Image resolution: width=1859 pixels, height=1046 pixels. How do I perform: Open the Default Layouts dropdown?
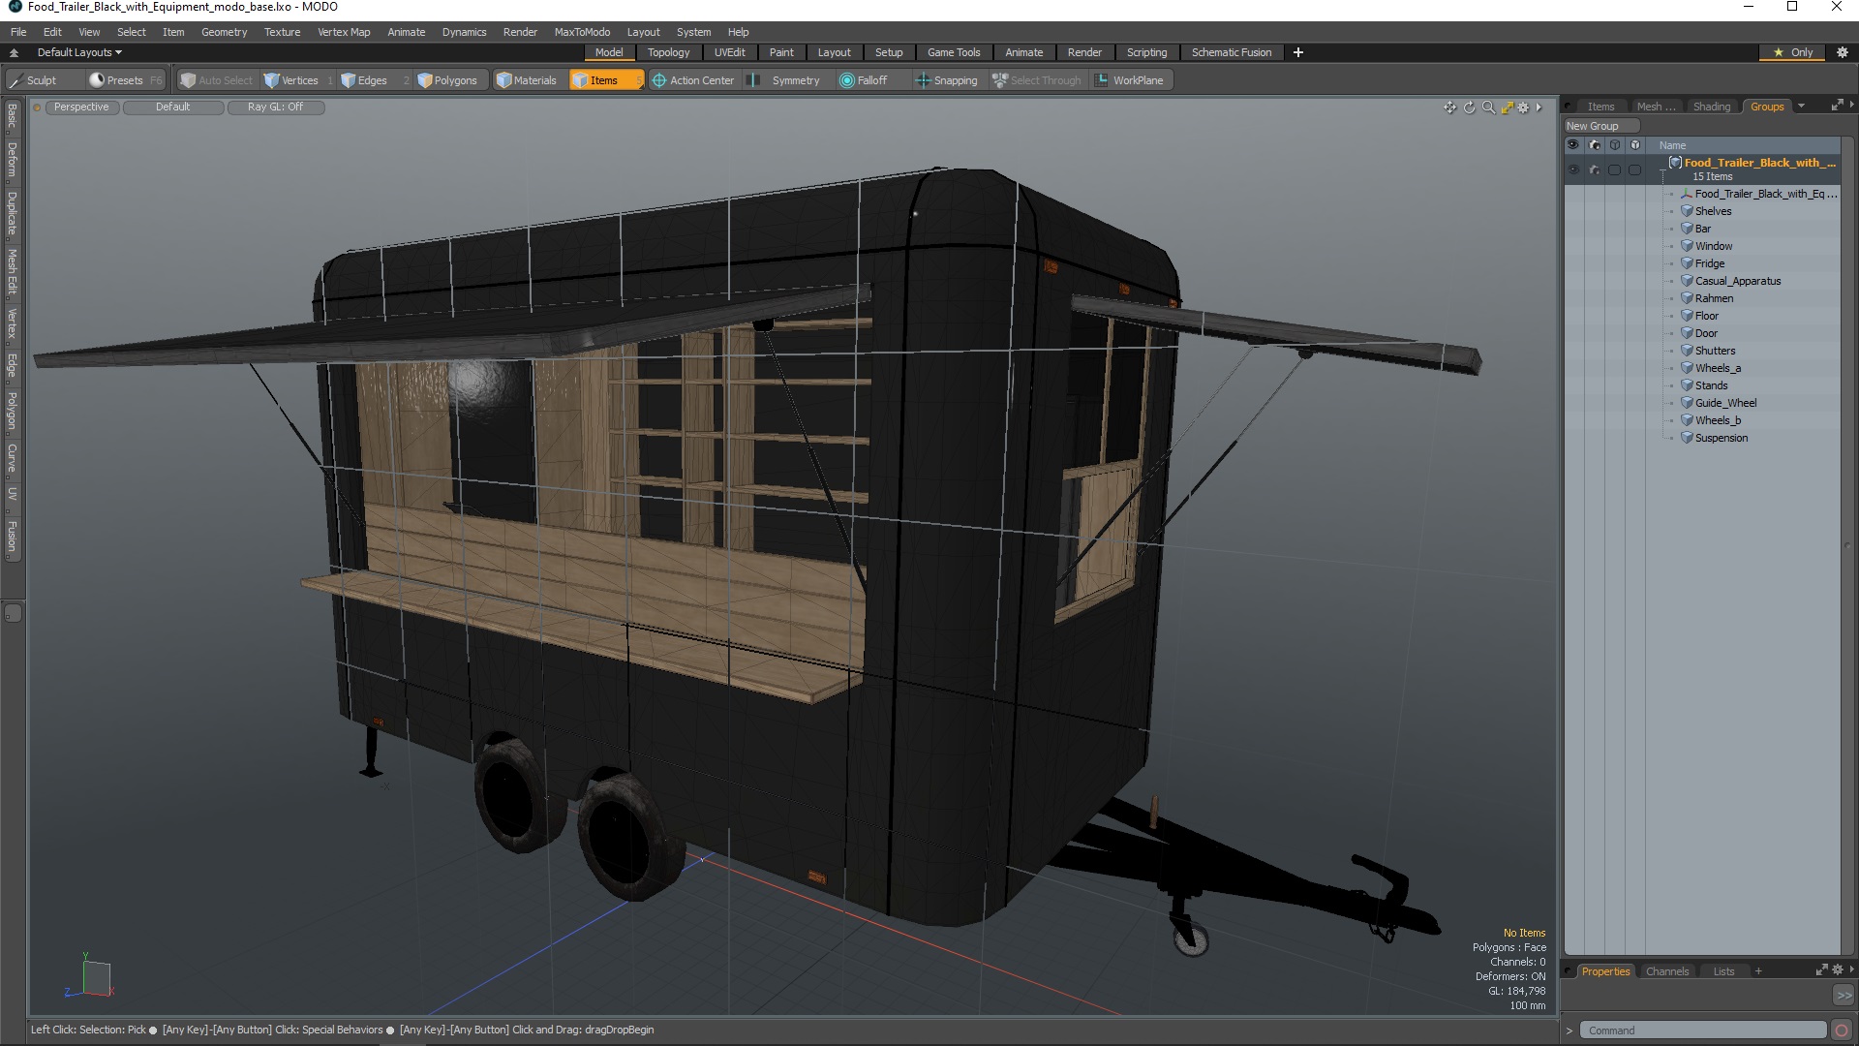coord(79,52)
